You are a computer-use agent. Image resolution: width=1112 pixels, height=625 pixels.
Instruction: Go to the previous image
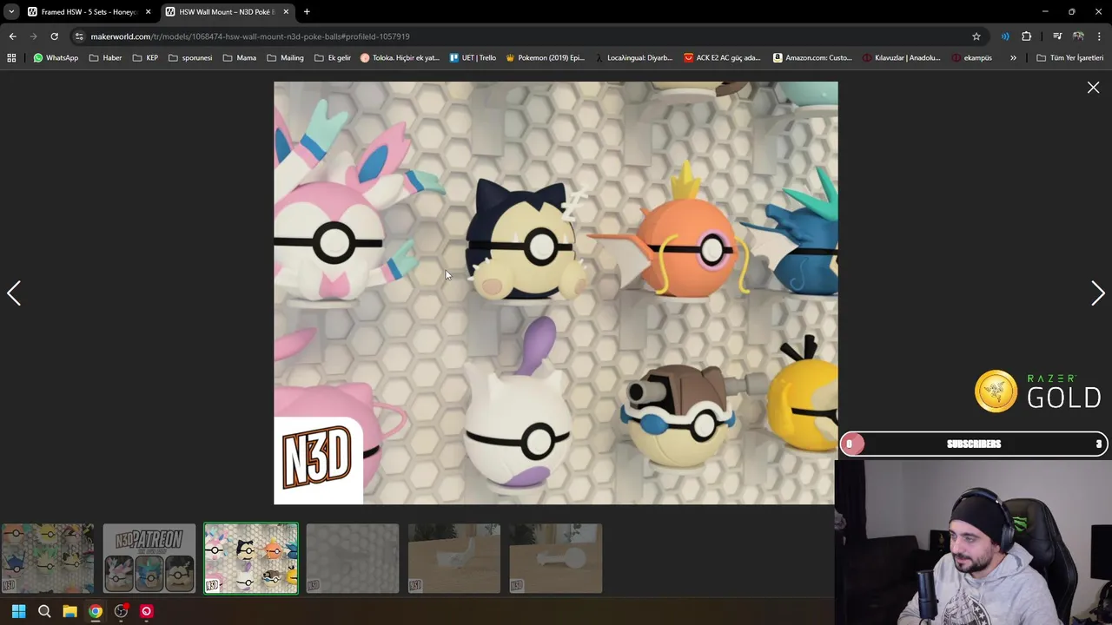(x=14, y=293)
